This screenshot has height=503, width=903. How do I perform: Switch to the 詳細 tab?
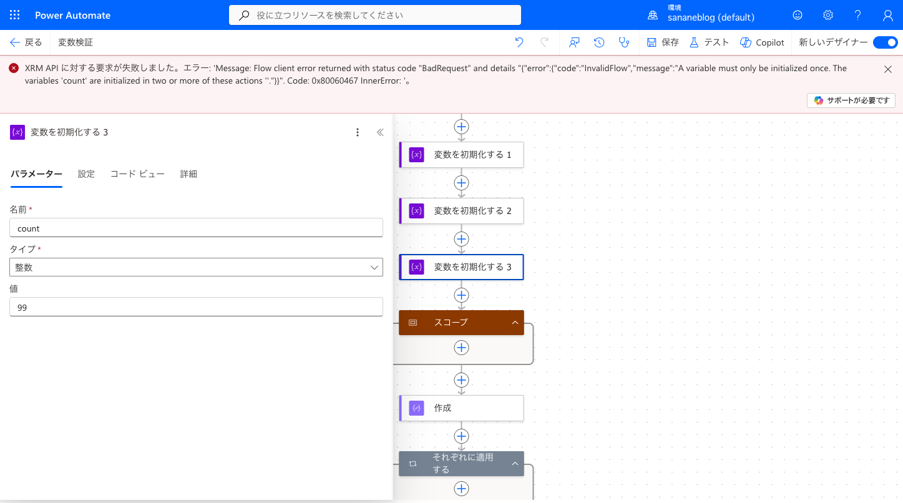coord(188,174)
